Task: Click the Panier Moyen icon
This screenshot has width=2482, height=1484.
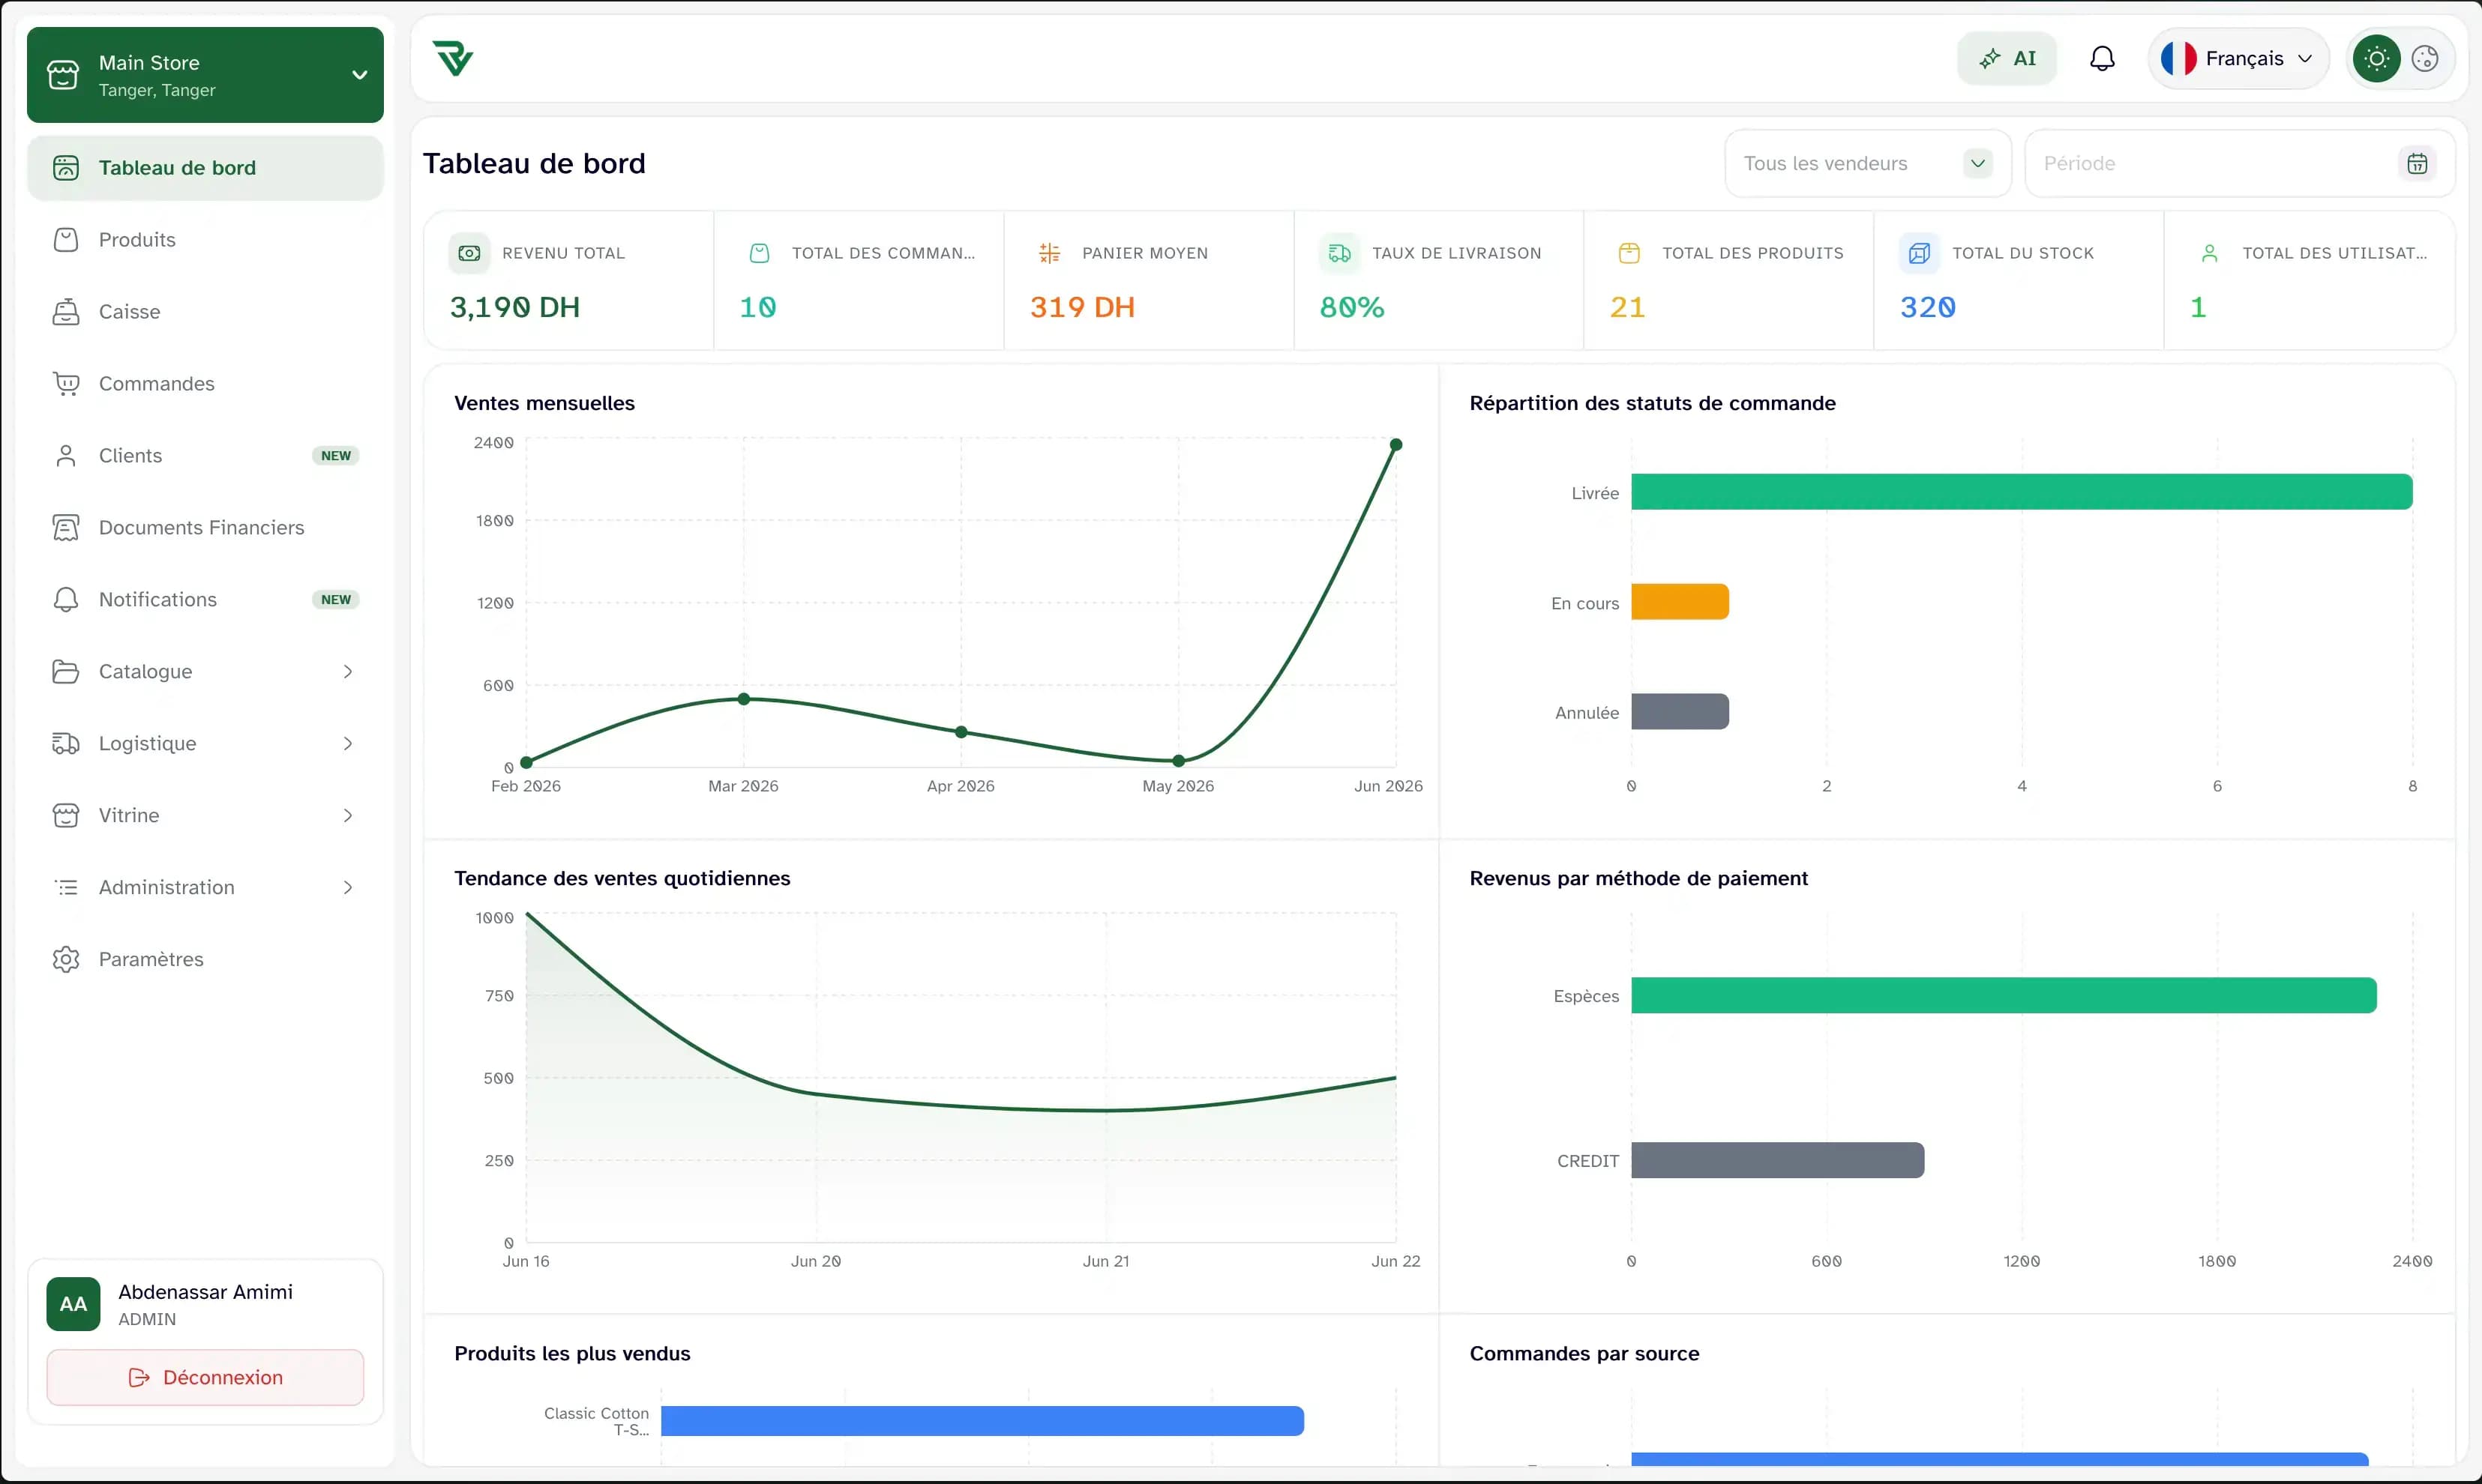Action: click(1050, 254)
